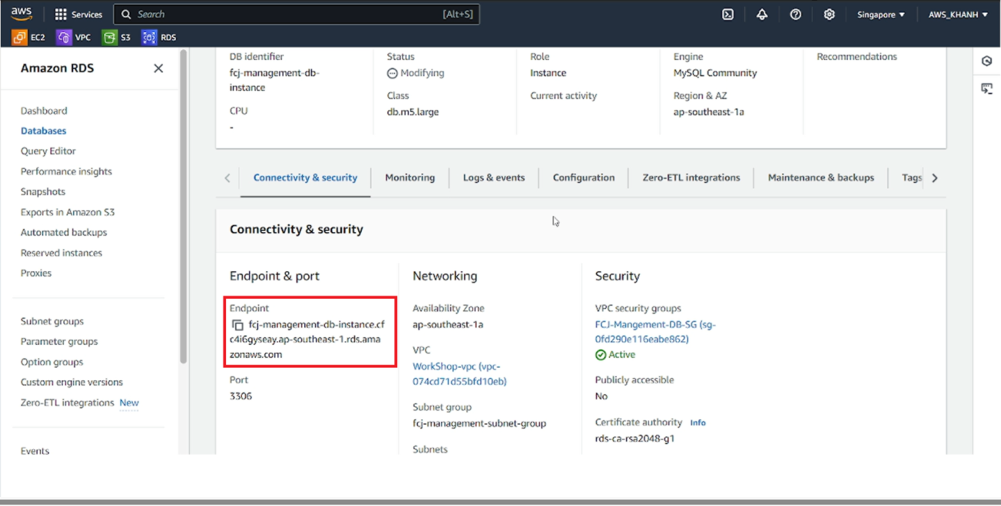
Task: Select the port value 3306
Action: [x=241, y=396]
